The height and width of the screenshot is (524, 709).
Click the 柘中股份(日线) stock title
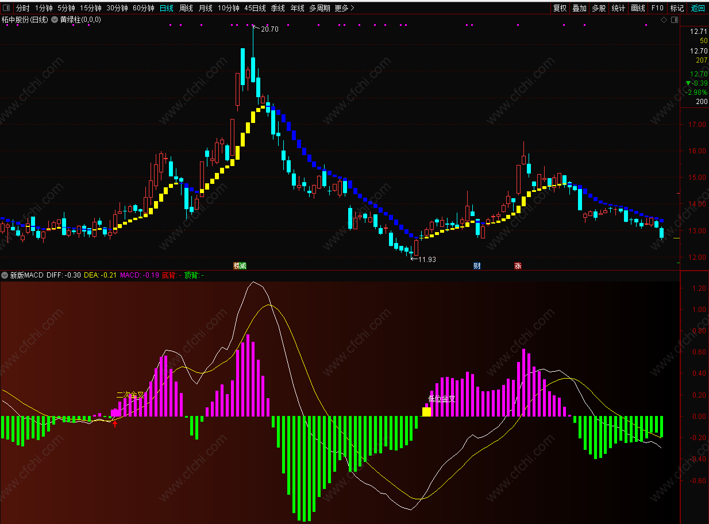coord(25,20)
